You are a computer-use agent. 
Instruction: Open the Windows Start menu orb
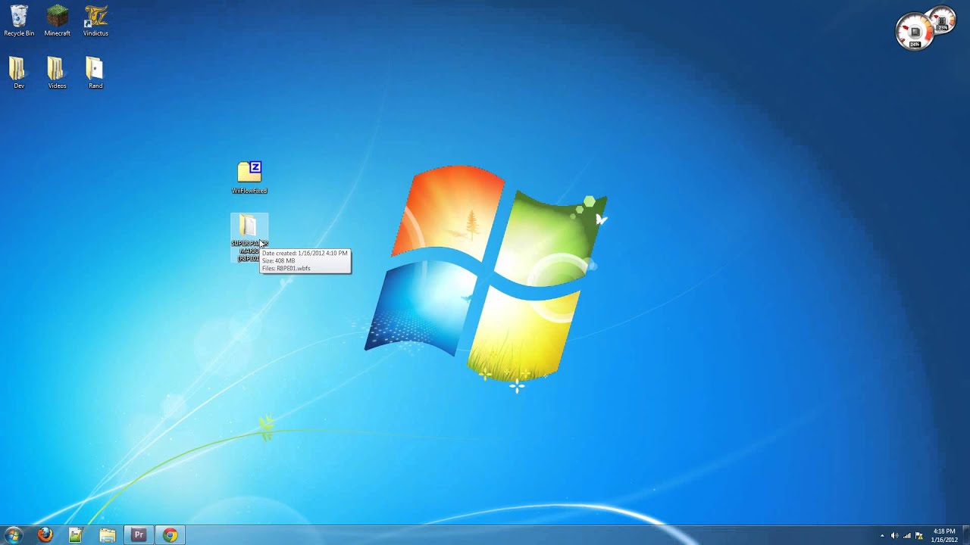point(14,535)
